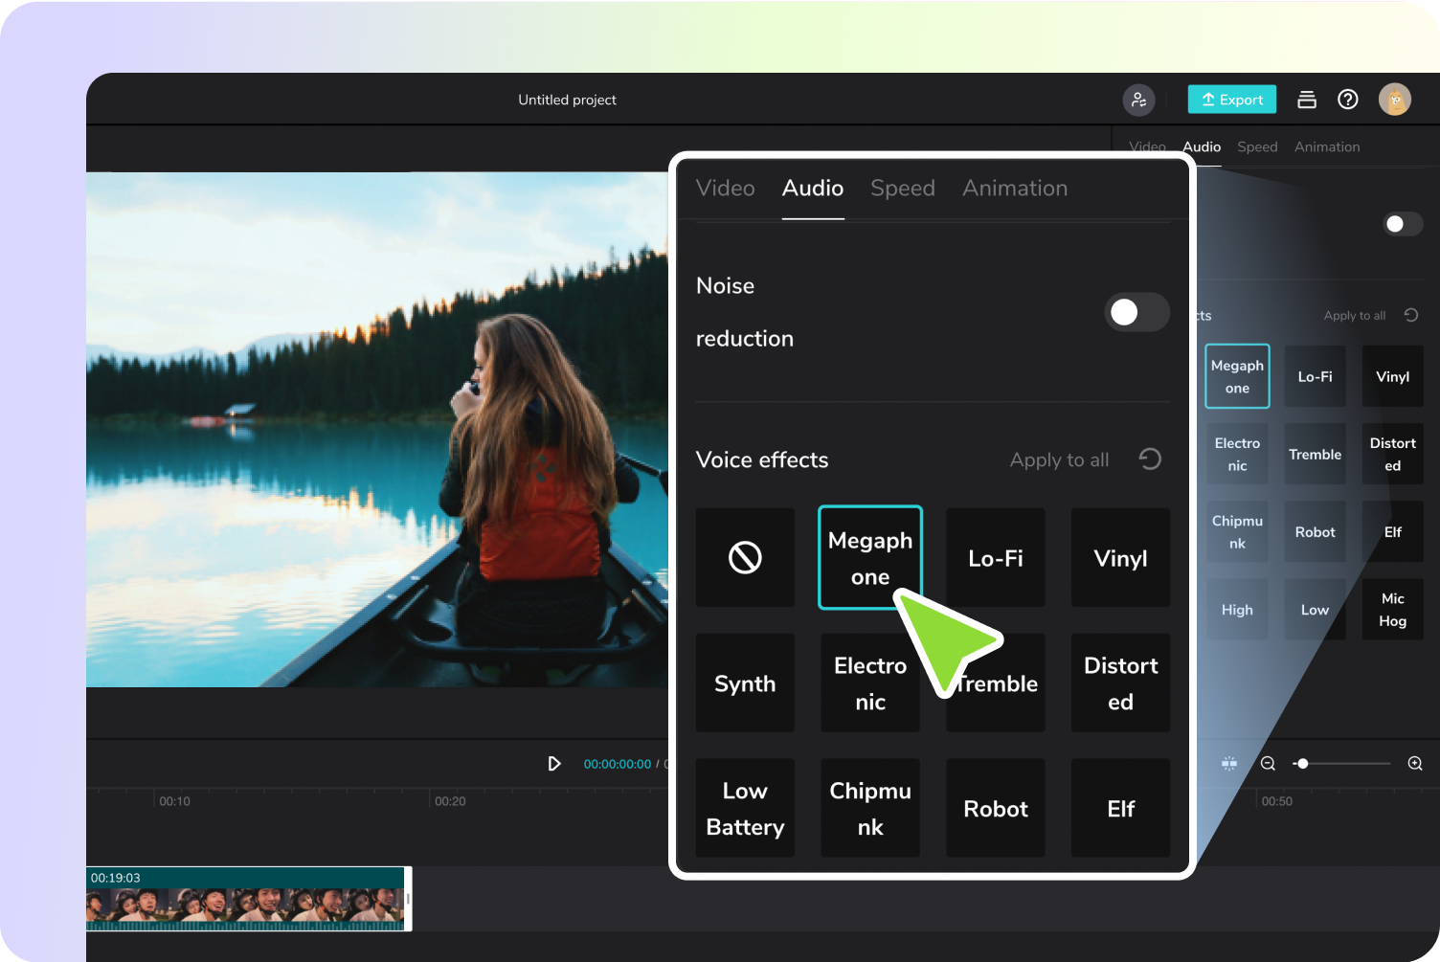Click the 00:20 mark on timeline ruler
Screen dimensions: 1440x962
click(450, 801)
